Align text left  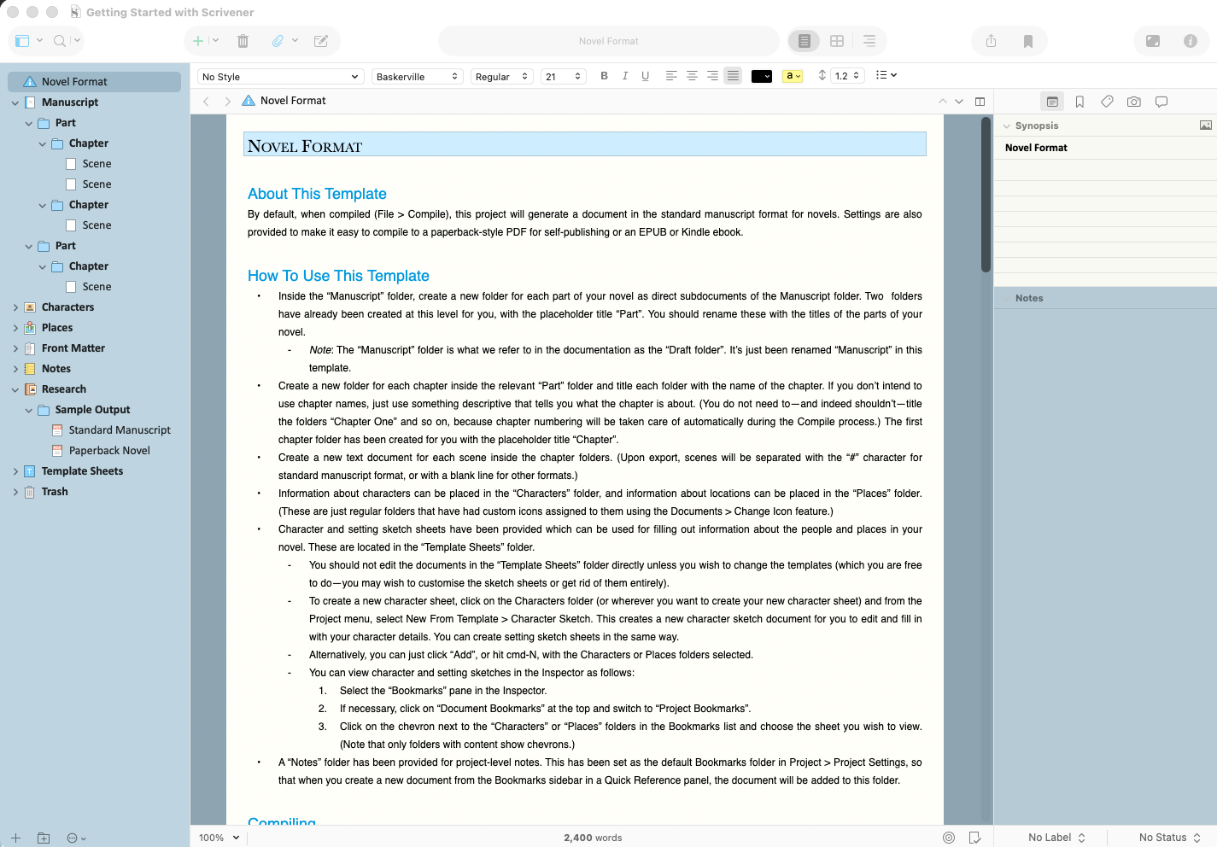(671, 76)
